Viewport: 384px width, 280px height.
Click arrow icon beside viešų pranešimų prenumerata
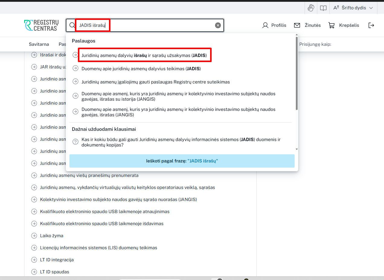pyautogui.click(x=34, y=175)
